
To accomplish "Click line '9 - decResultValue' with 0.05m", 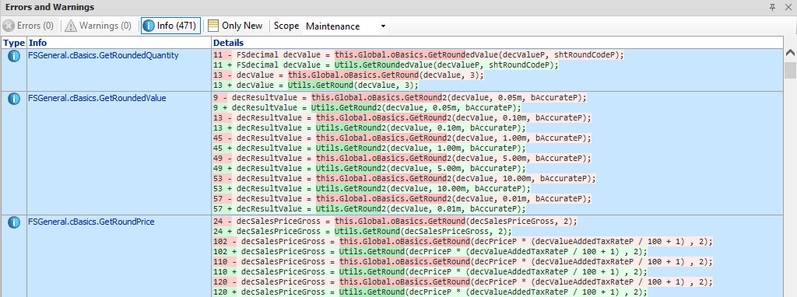I will click(399, 97).
